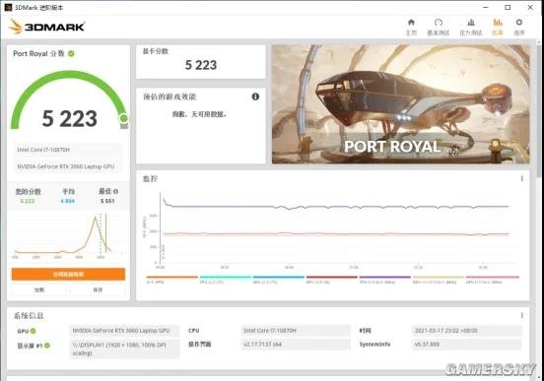Click the SystemInfo version field
544x381 pixels.
click(467, 345)
